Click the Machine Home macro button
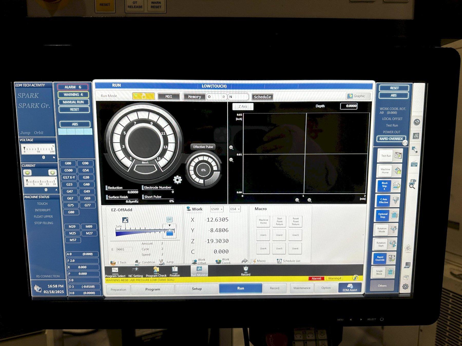Image resolution: width=462 pixels, height=346 pixels. [x=263, y=221]
